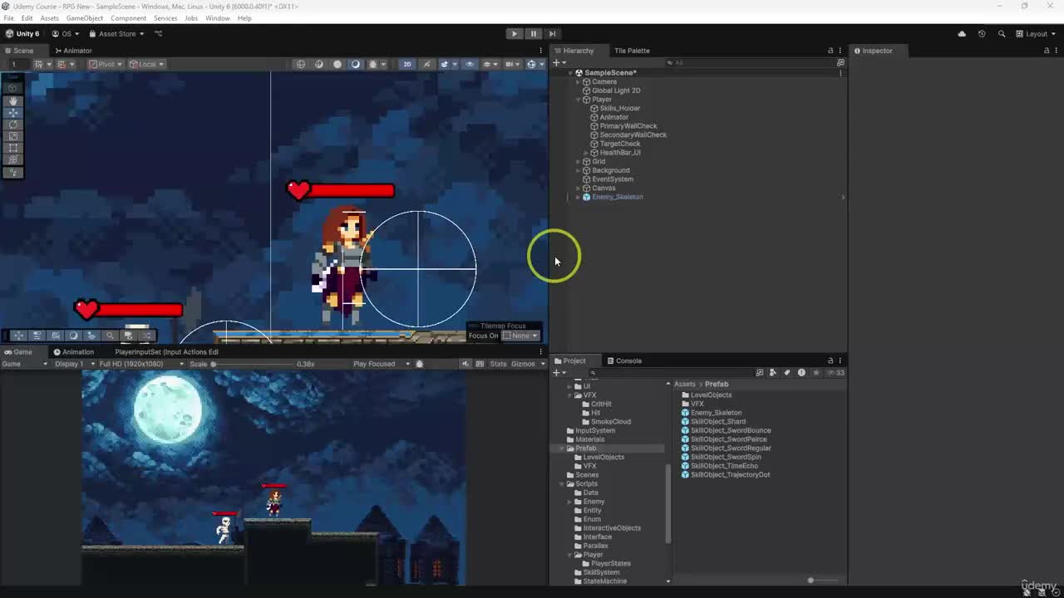Open the Layout dropdown
Screen dimensions: 1064x598
coord(1036,34)
